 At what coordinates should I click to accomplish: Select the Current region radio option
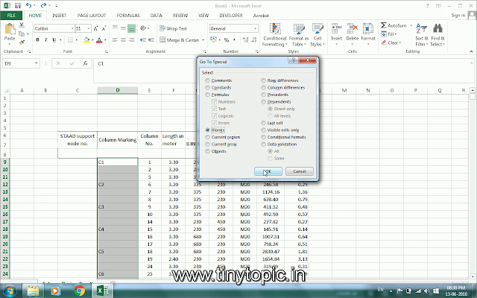(x=207, y=137)
